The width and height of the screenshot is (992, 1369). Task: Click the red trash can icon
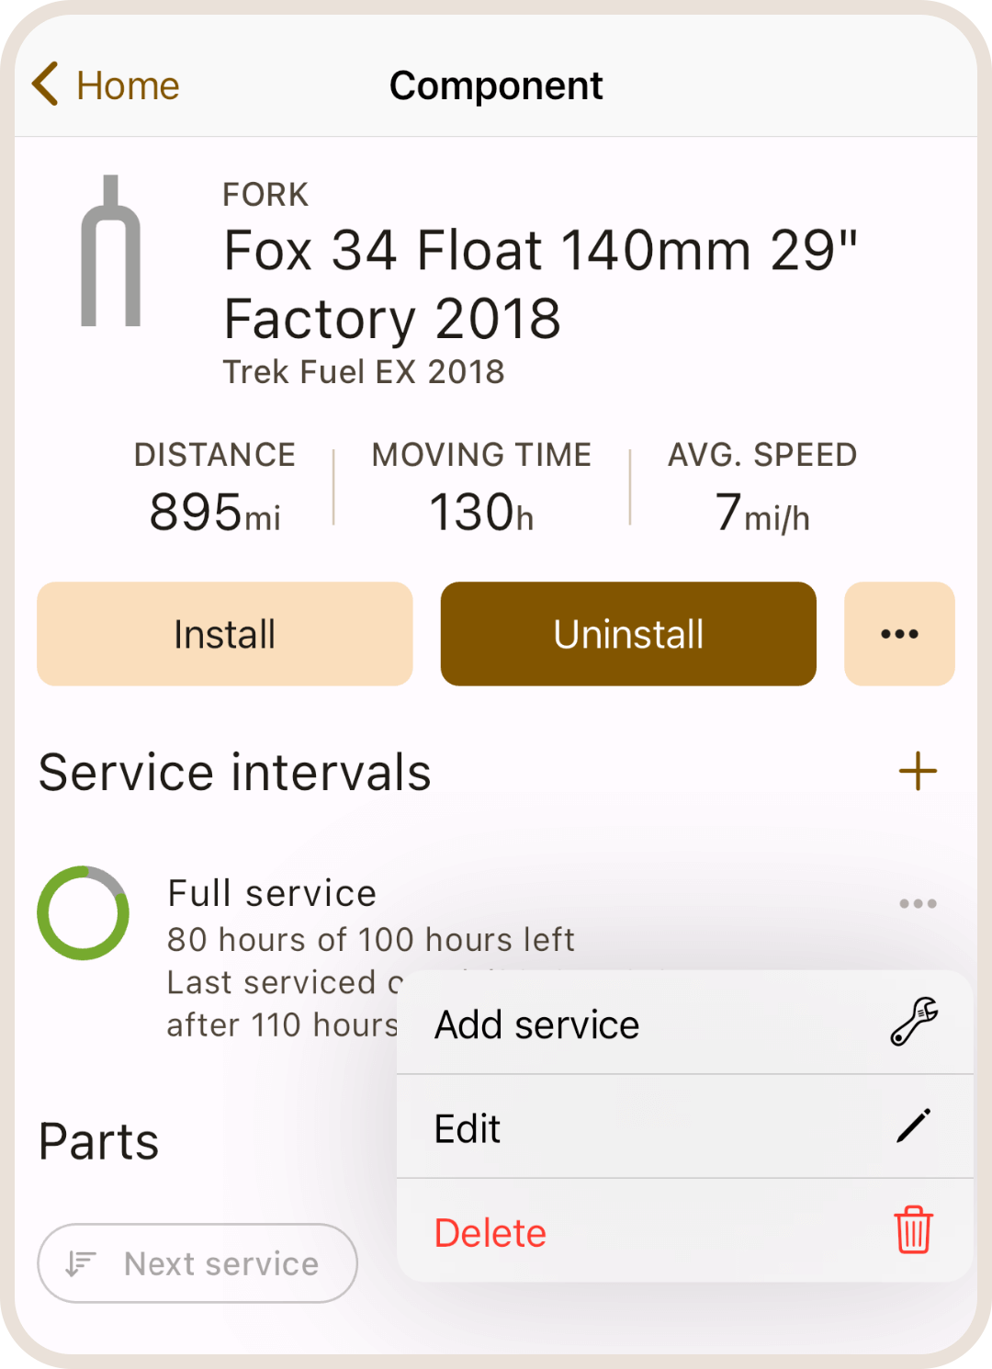click(x=913, y=1230)
